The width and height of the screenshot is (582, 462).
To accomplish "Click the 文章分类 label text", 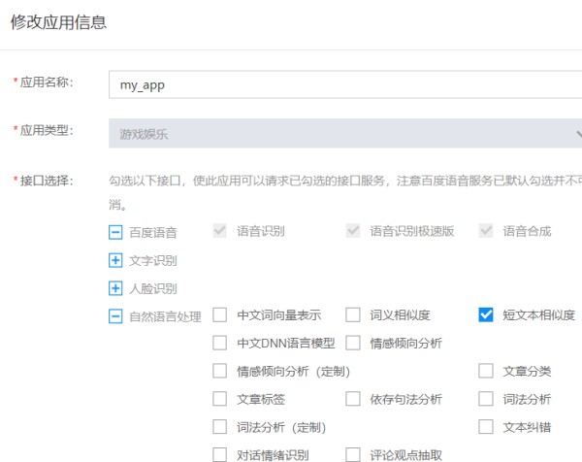I will click(x=527, y=371).
